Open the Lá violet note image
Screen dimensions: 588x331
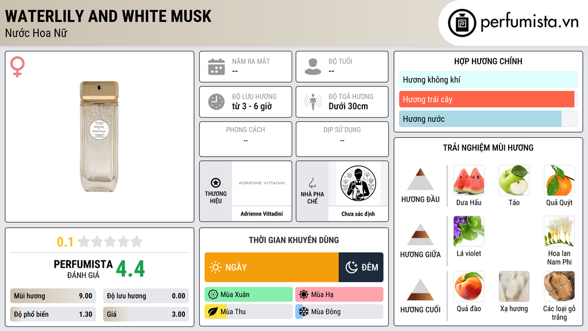tap(469, 231)
